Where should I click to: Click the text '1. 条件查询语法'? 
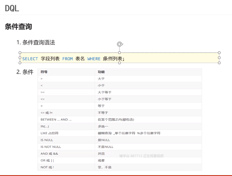pyautogui.click(x=36, y=42)
